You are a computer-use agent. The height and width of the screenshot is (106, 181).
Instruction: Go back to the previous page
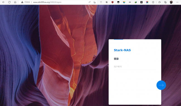[4, 2]
